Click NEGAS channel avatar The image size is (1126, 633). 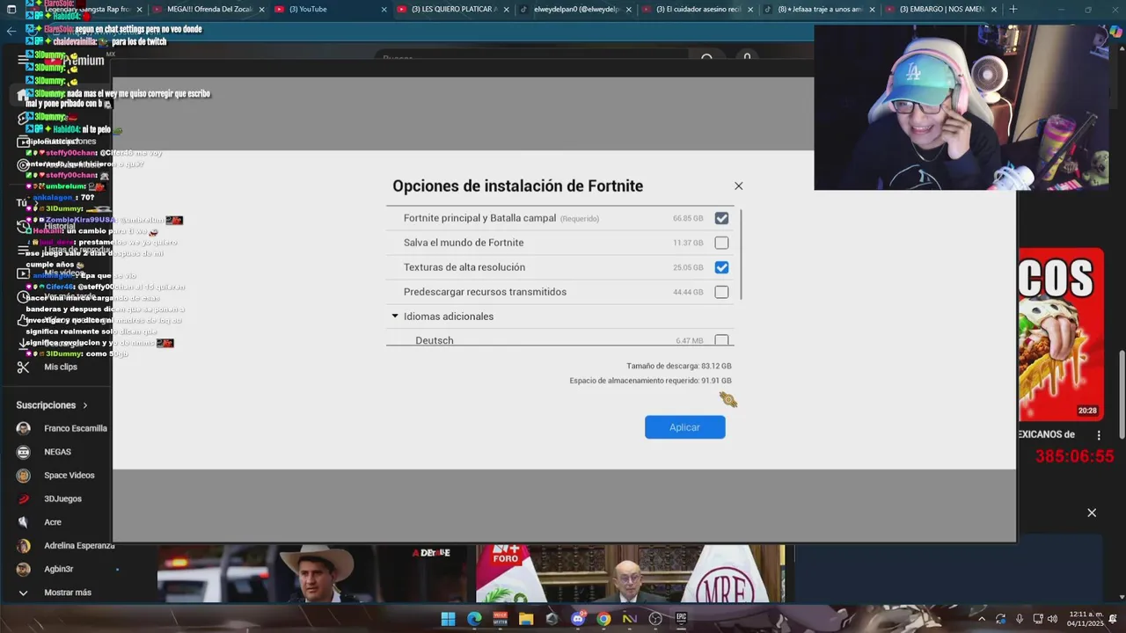pos(24,452)
